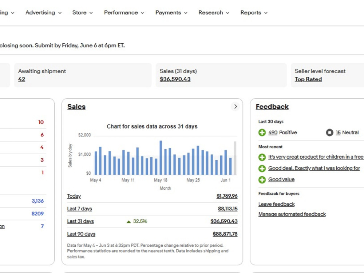Click positive icon beside 'Good deal' feedback

click(262, 168)
